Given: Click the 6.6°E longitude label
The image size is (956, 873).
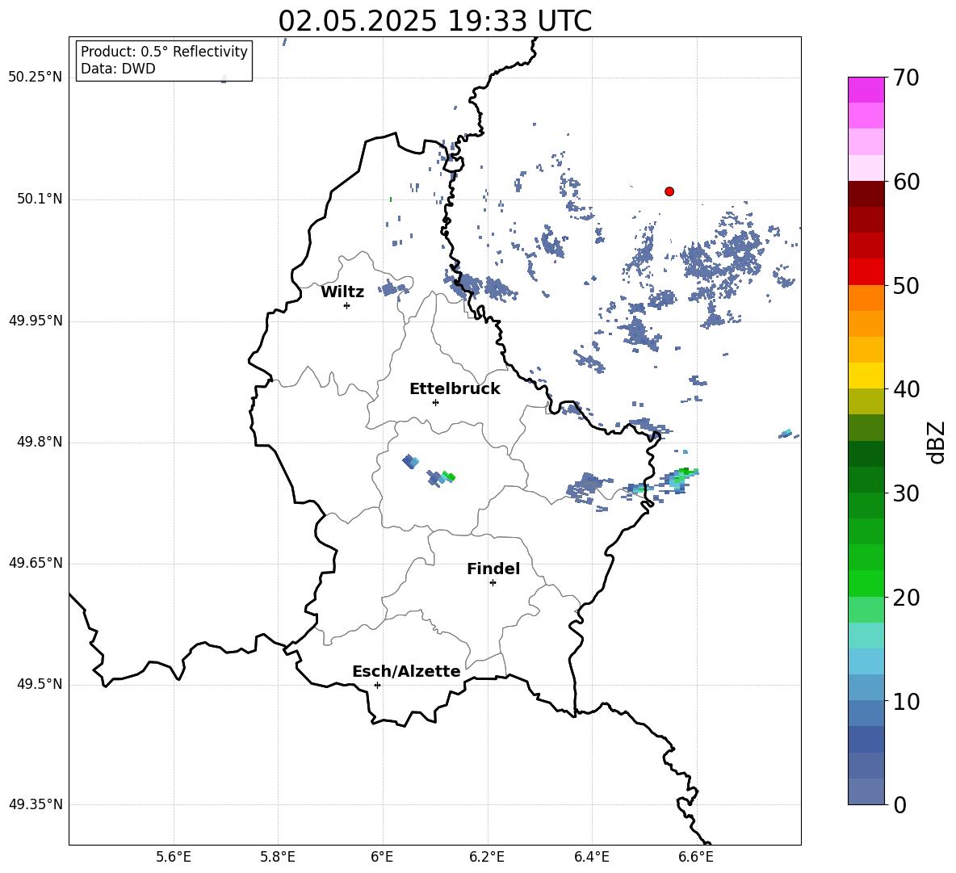Looking at the screenshot, I should pyautogui.click(x=696, y=858).
